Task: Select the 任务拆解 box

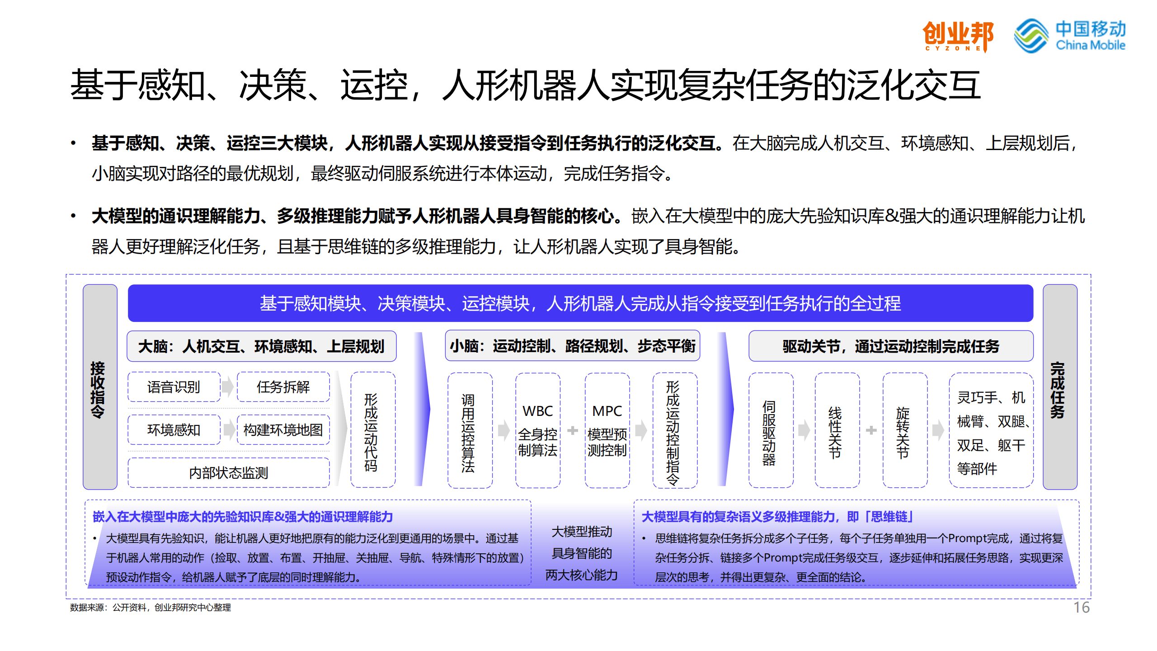Action: pyautogui.click(x=282, y=387)
